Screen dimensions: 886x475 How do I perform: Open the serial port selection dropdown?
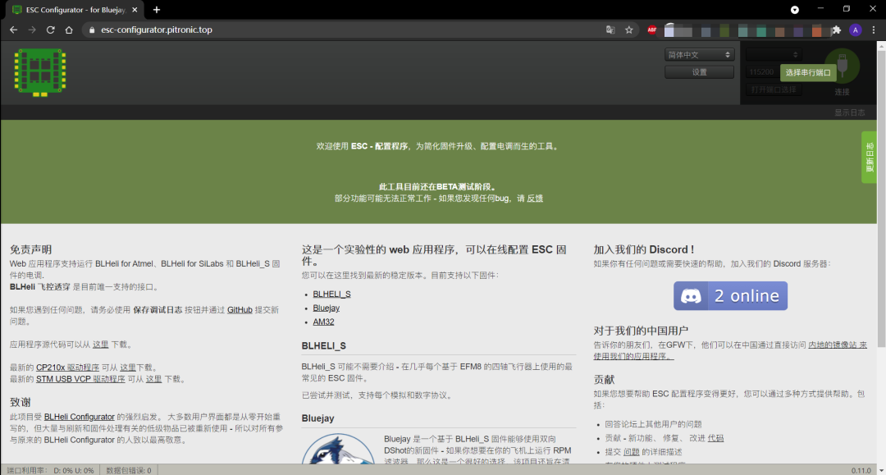pos(773,55)
